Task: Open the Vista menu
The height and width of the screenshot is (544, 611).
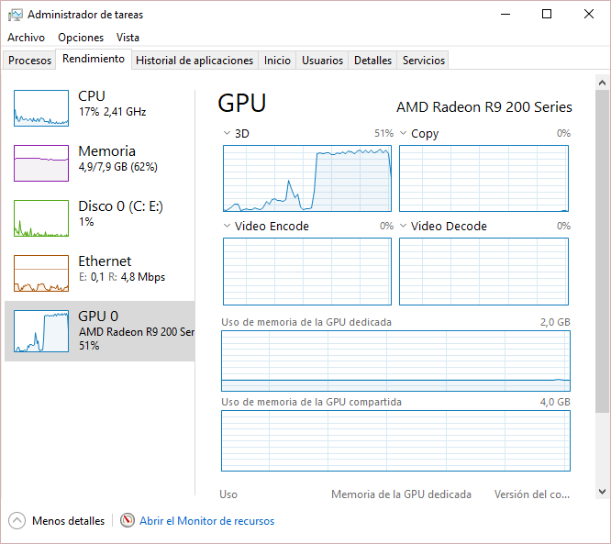Action: 128,38
